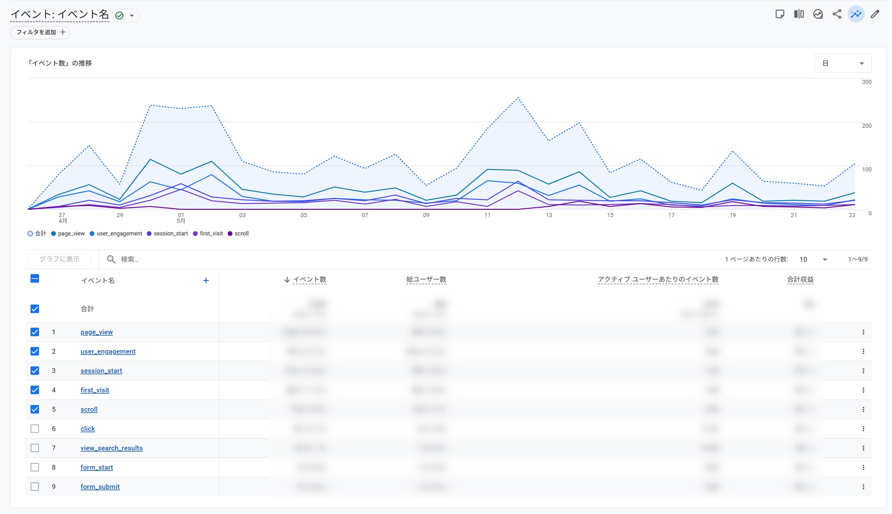
Task: Click the session_start legend color dot
Action: click(149, 233)
